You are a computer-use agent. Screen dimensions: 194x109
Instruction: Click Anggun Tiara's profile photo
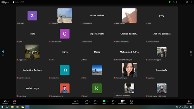(x=32, y=52)
